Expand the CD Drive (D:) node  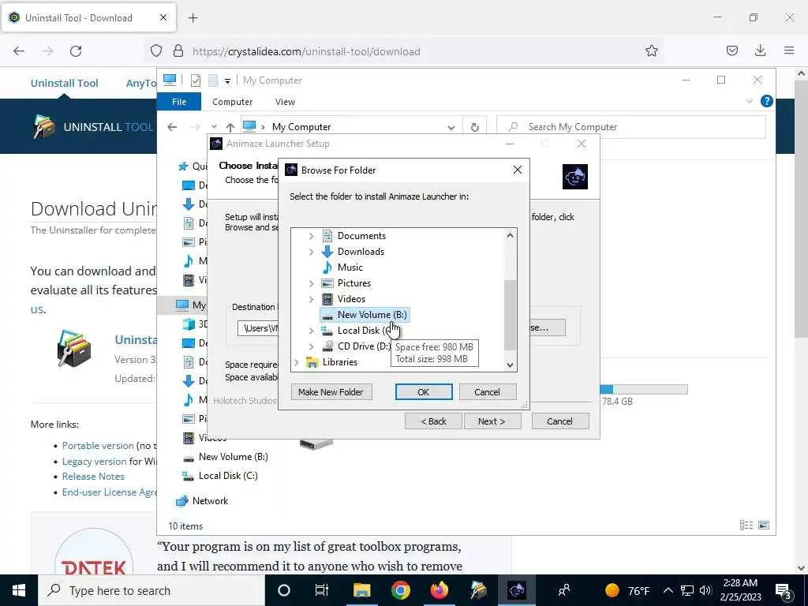(x=311, y=346)
